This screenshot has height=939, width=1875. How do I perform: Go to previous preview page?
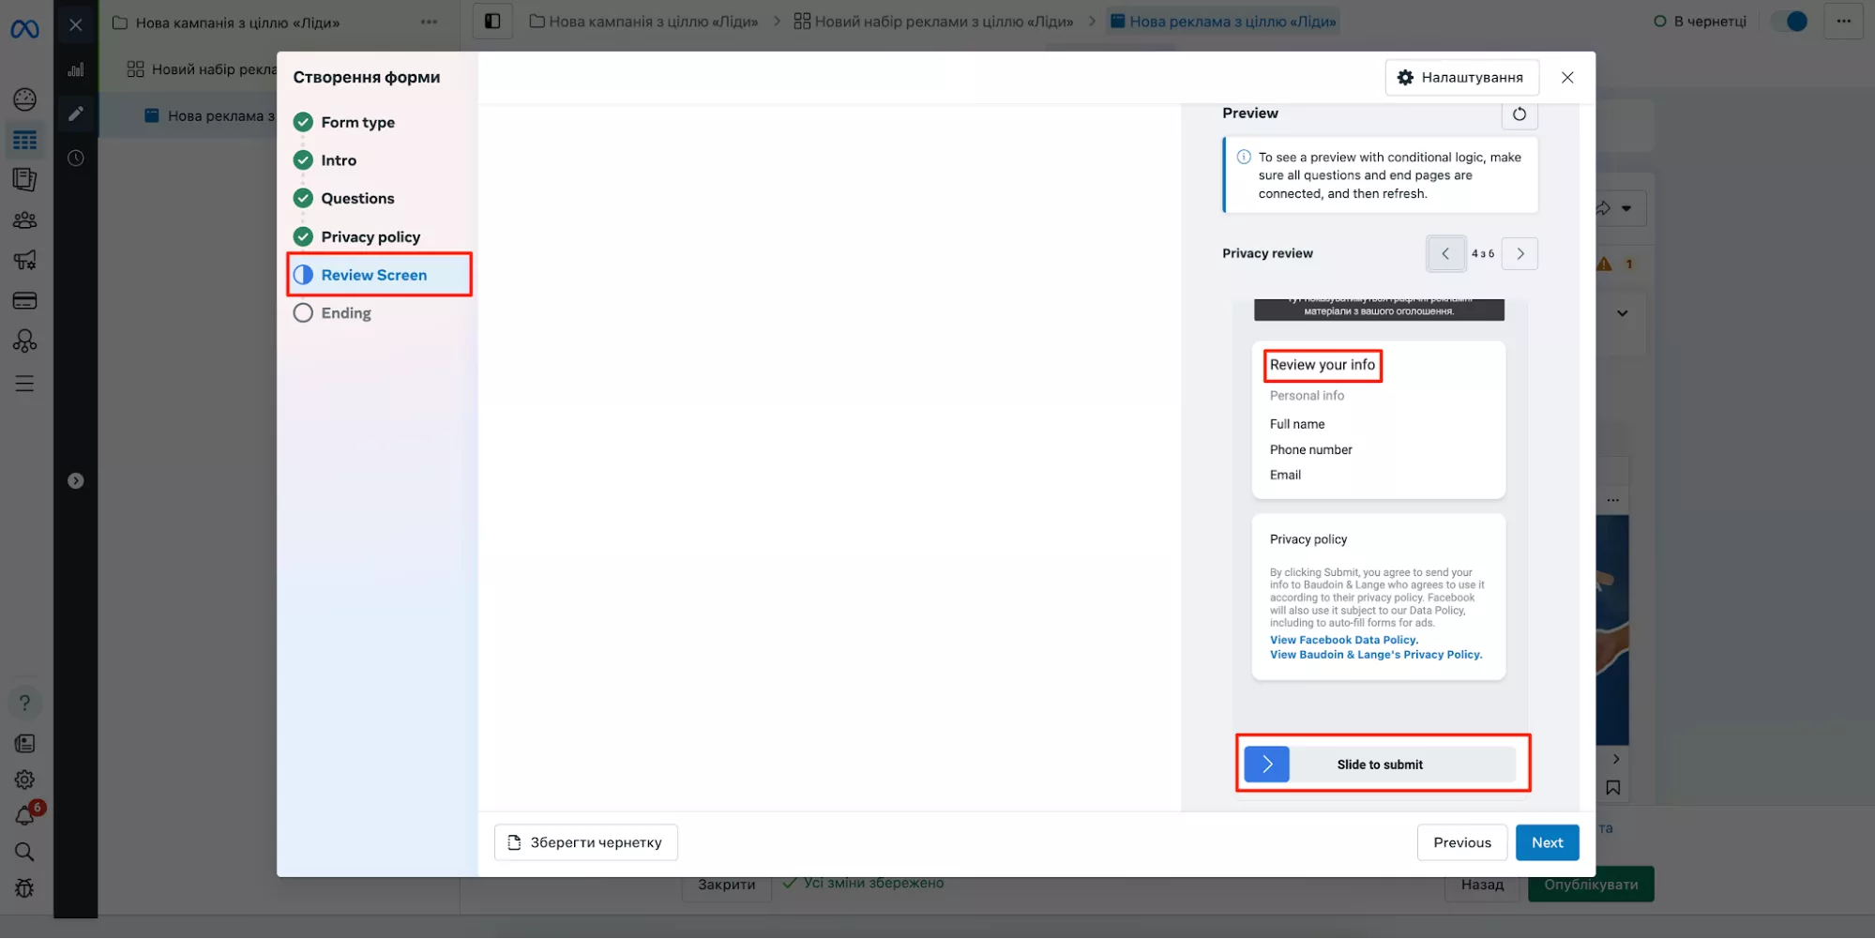click(1445, 254)
